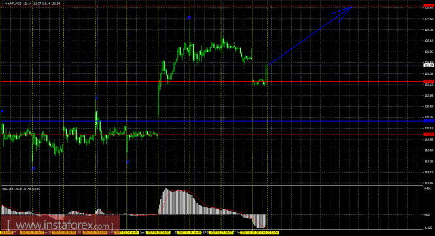Select the red price label at 121.18 level
Screen dimensions: 435x236
(428, 81)
